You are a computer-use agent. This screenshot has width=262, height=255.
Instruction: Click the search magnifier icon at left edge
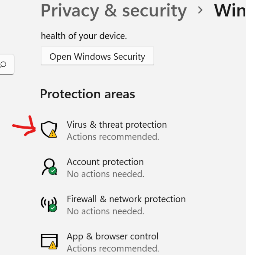click(3, 65)
